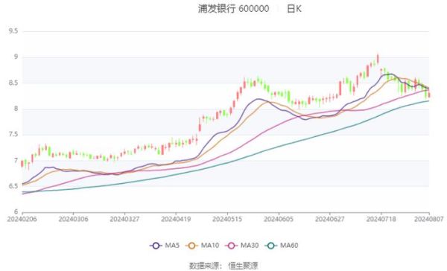Image resolution: width=447 pixels, height=271 pixels.
Task: Click the 7 price axis label
Action: (x=16, y=160)
